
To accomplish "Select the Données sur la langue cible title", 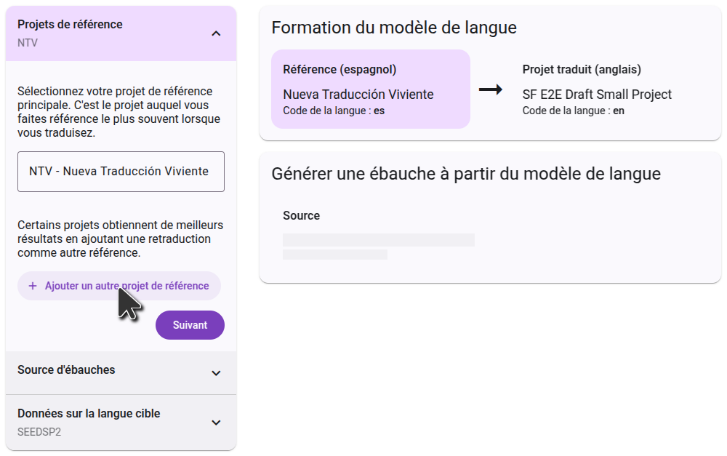I will [x=89, y=413].
